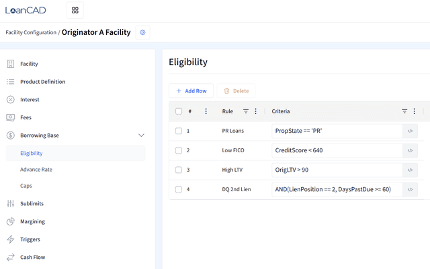
Task: Click the Facility Configuration breadcrumb link
Action: click(31, 32)
